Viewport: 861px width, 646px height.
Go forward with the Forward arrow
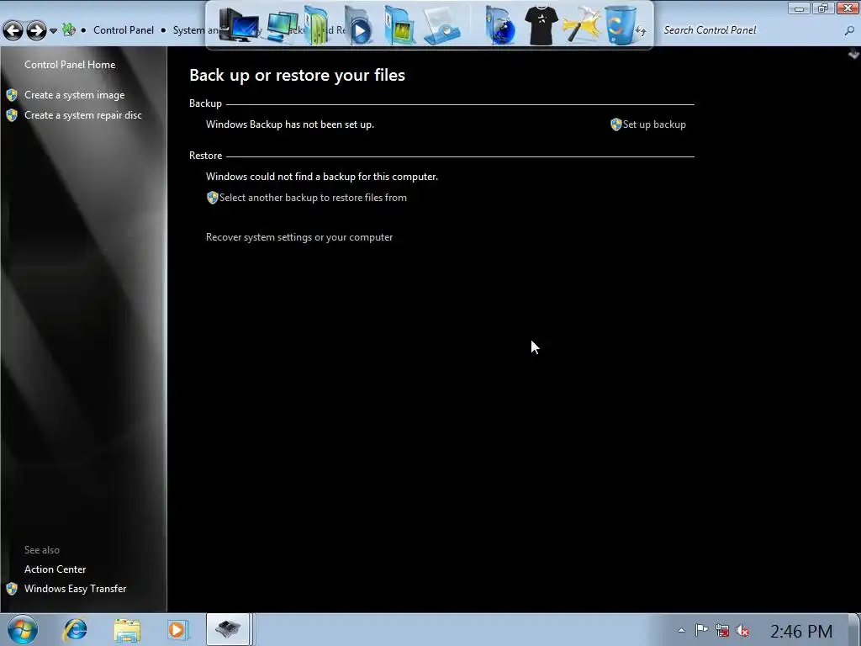[36, 30]
